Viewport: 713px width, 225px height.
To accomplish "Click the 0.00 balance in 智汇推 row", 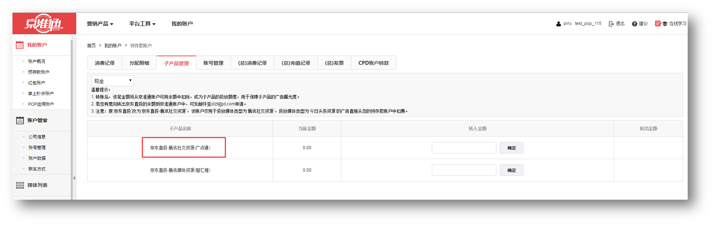I will [307, 170].
